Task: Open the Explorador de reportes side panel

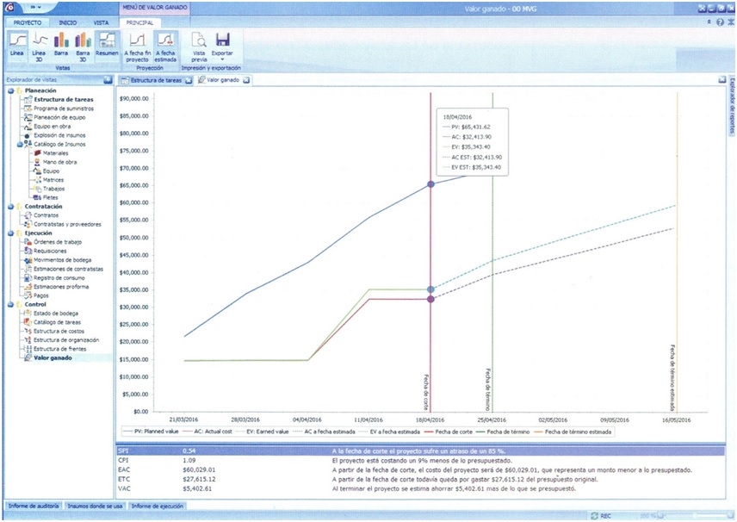Action: [x=731, y=108]
